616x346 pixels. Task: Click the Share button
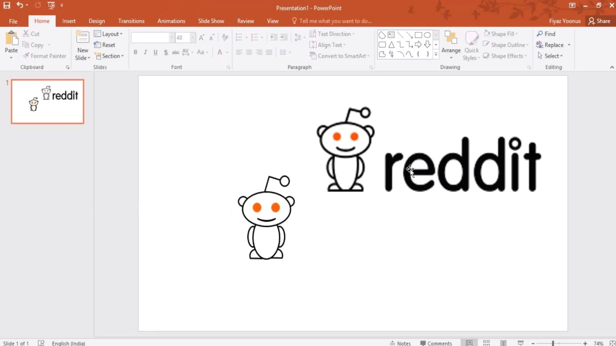point(599,21)
